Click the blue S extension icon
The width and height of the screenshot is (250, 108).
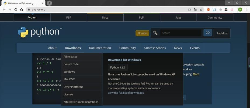pyautogui.click(x=214, y=10)
